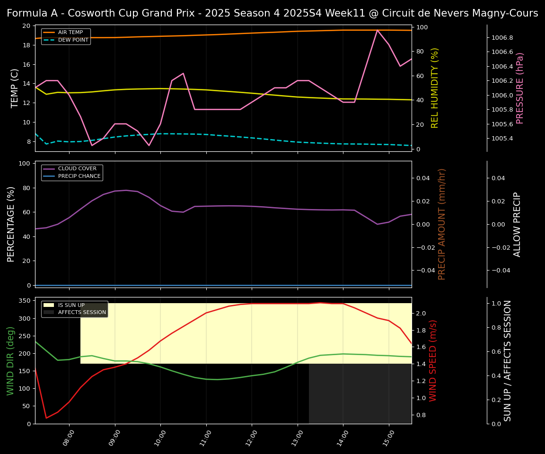Click the 10:00 time tick label
The image size is (545, 454).
click(160, 437)
